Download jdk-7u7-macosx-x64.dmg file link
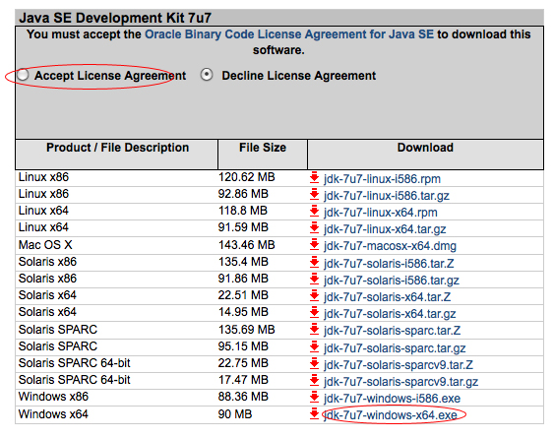This screenshot has width=553, height=438. 390,246
